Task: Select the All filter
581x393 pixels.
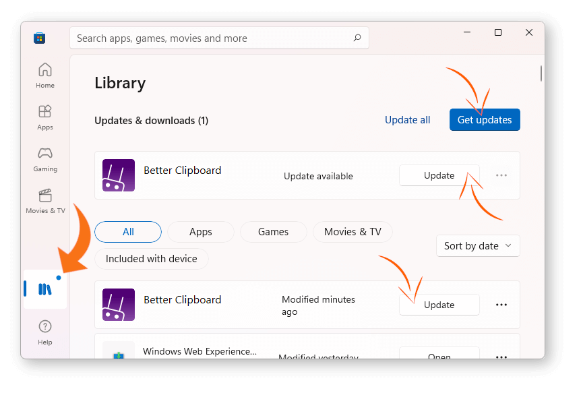Action: (x=128, y=232)
